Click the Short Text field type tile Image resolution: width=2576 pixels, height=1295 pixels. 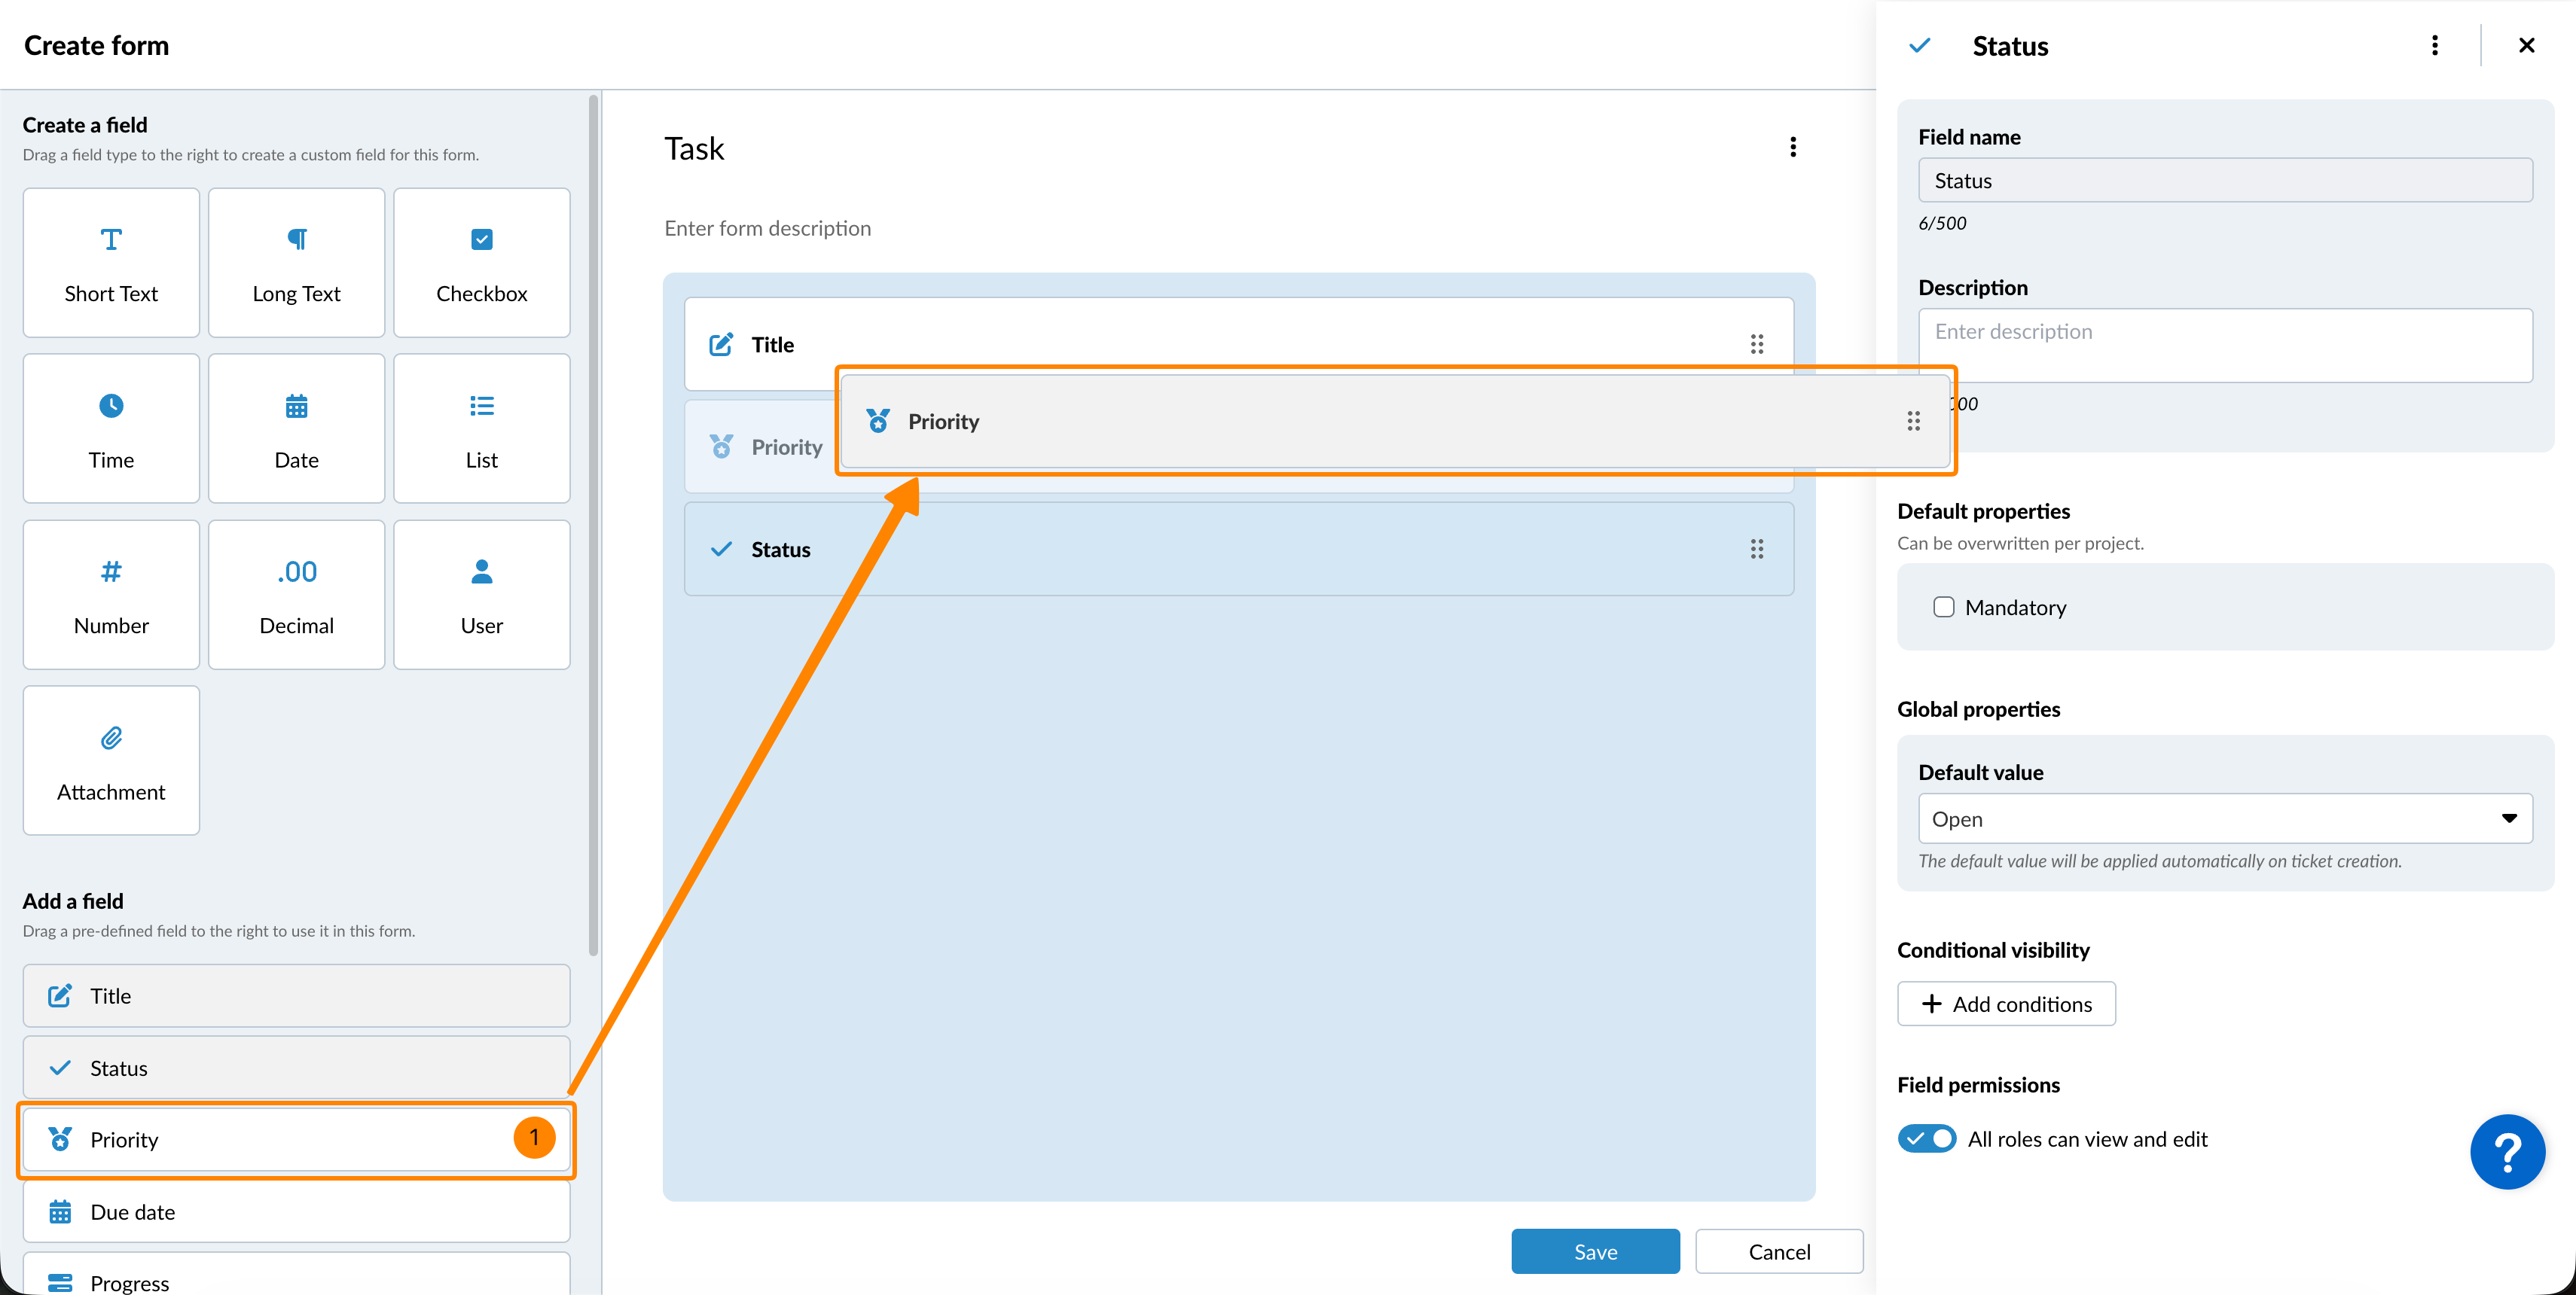coord(111,263)
